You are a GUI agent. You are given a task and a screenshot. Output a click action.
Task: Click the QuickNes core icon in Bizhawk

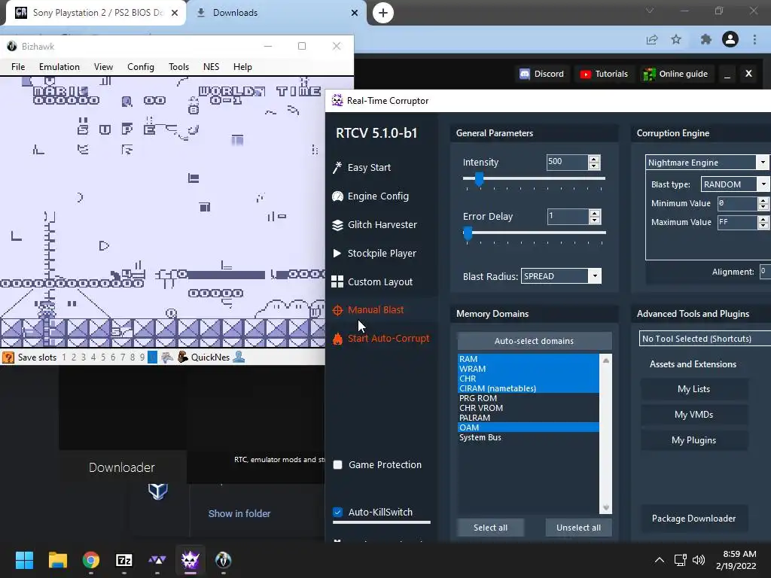coord(182,357)
